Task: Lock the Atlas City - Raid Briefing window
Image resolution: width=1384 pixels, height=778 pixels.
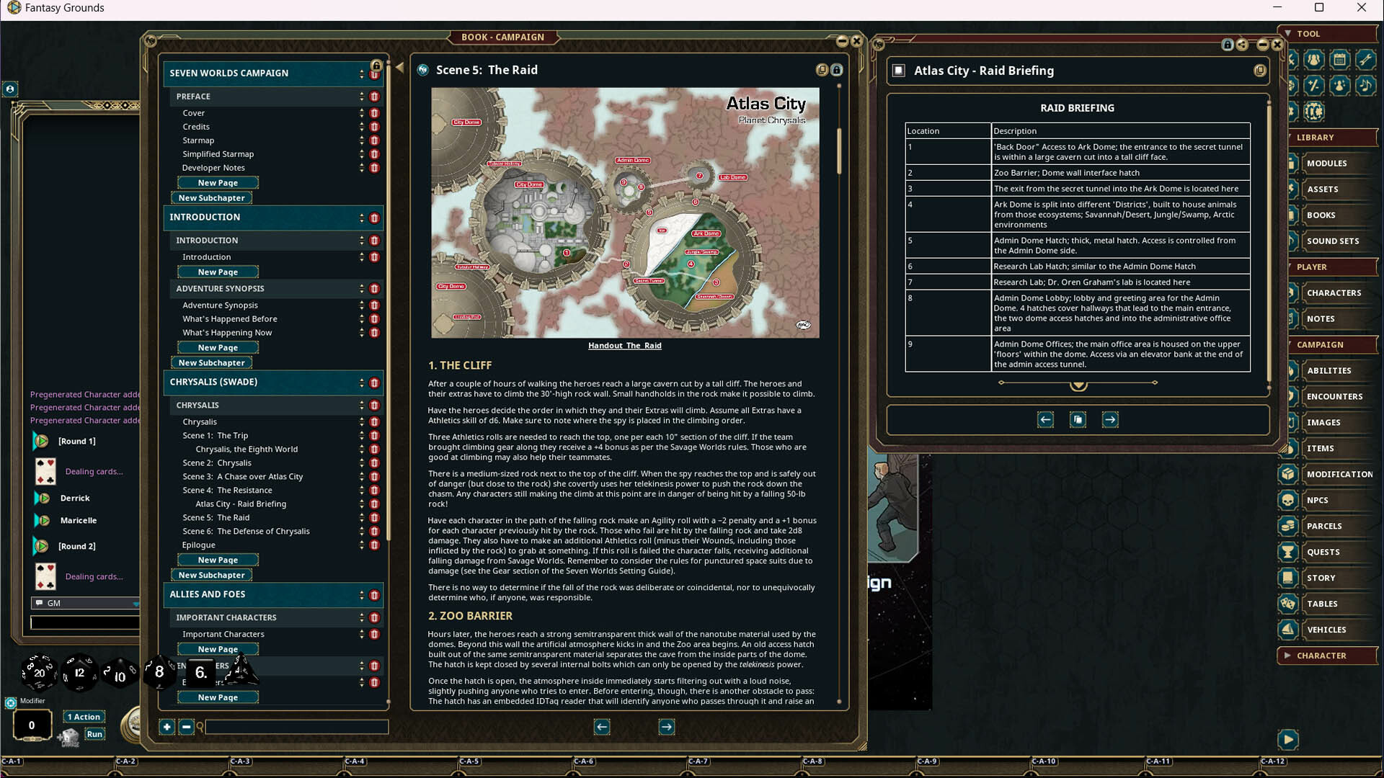Action: point(1228,45)
